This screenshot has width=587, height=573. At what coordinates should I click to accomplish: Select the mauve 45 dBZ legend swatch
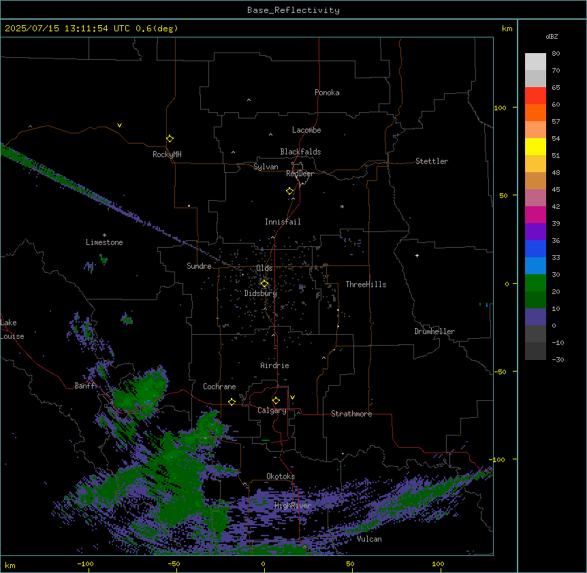pos(535,198)
